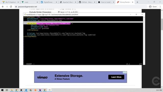Screen dimensions: 163x92
Task: Click the ad info icon
Action: coord(124,72)
